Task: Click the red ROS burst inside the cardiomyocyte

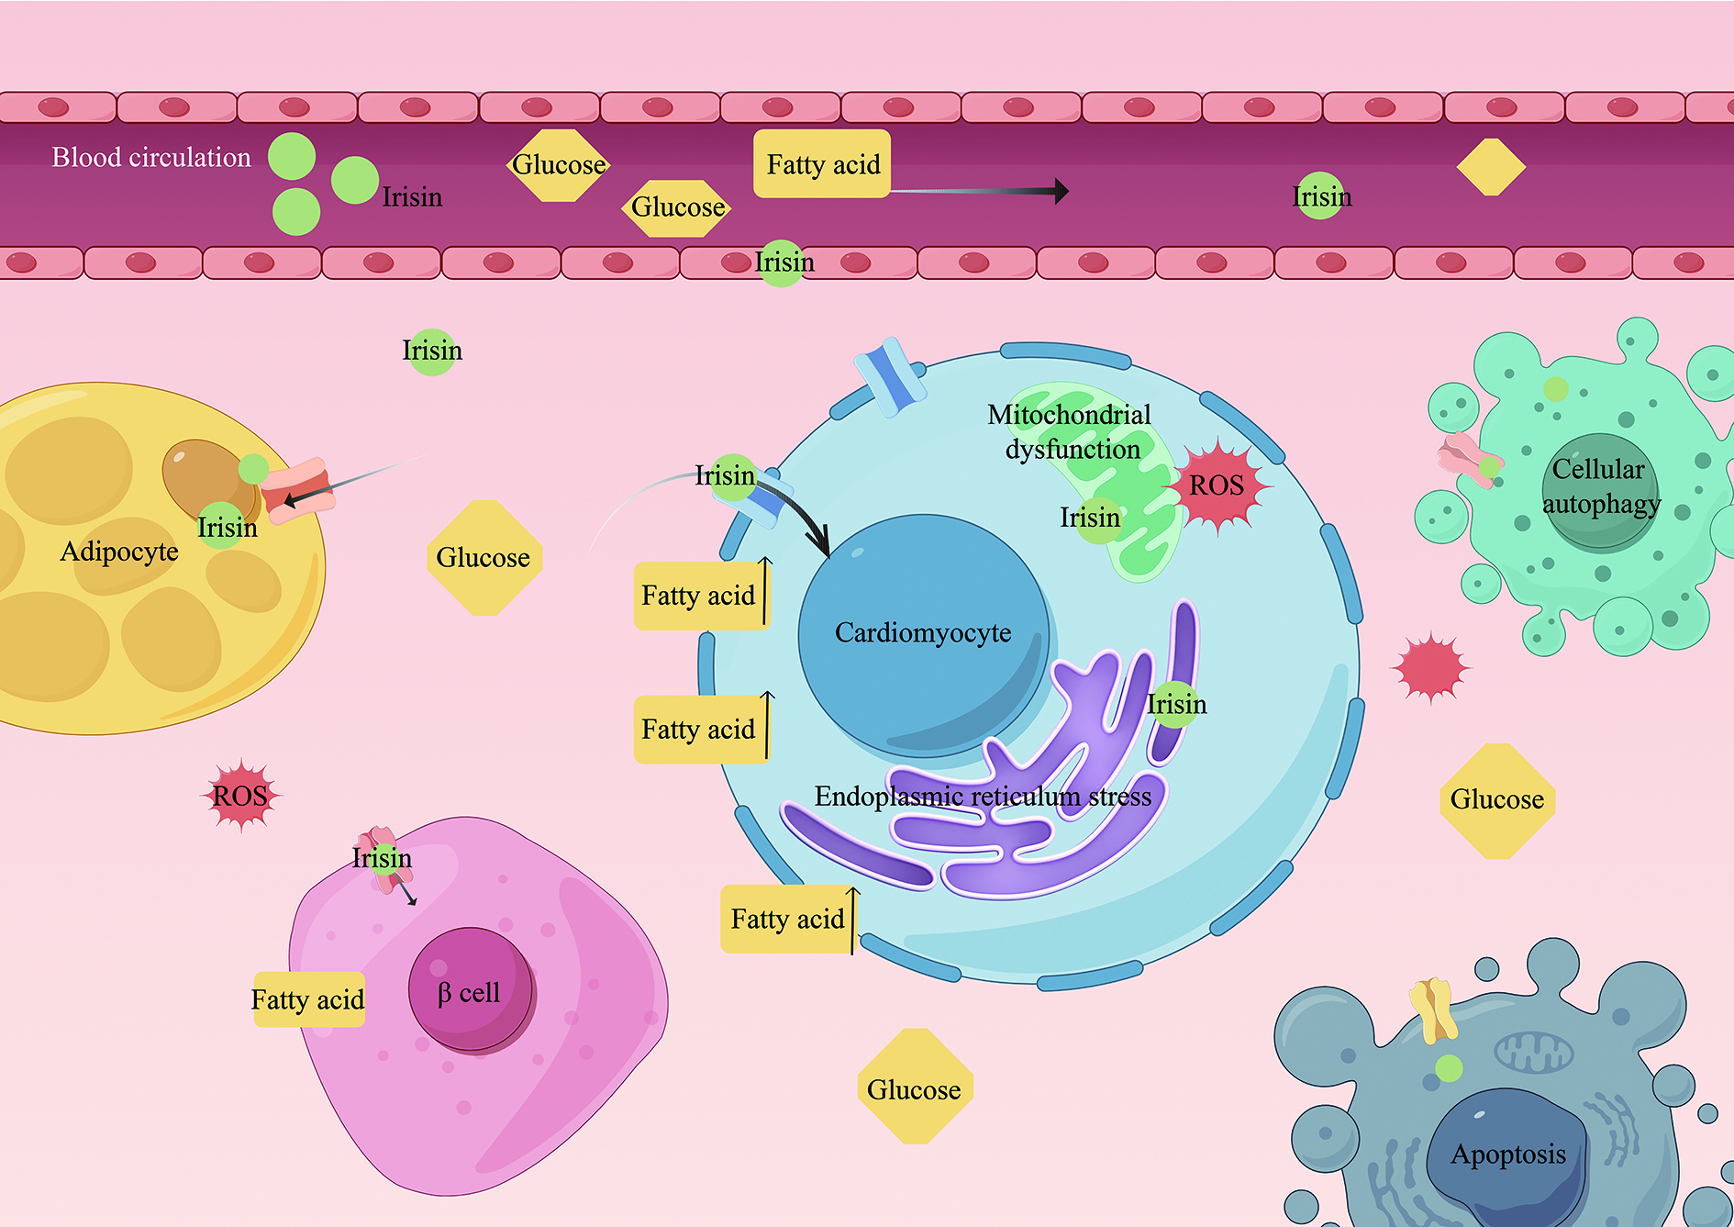Action: click(x=1218, y=485)
